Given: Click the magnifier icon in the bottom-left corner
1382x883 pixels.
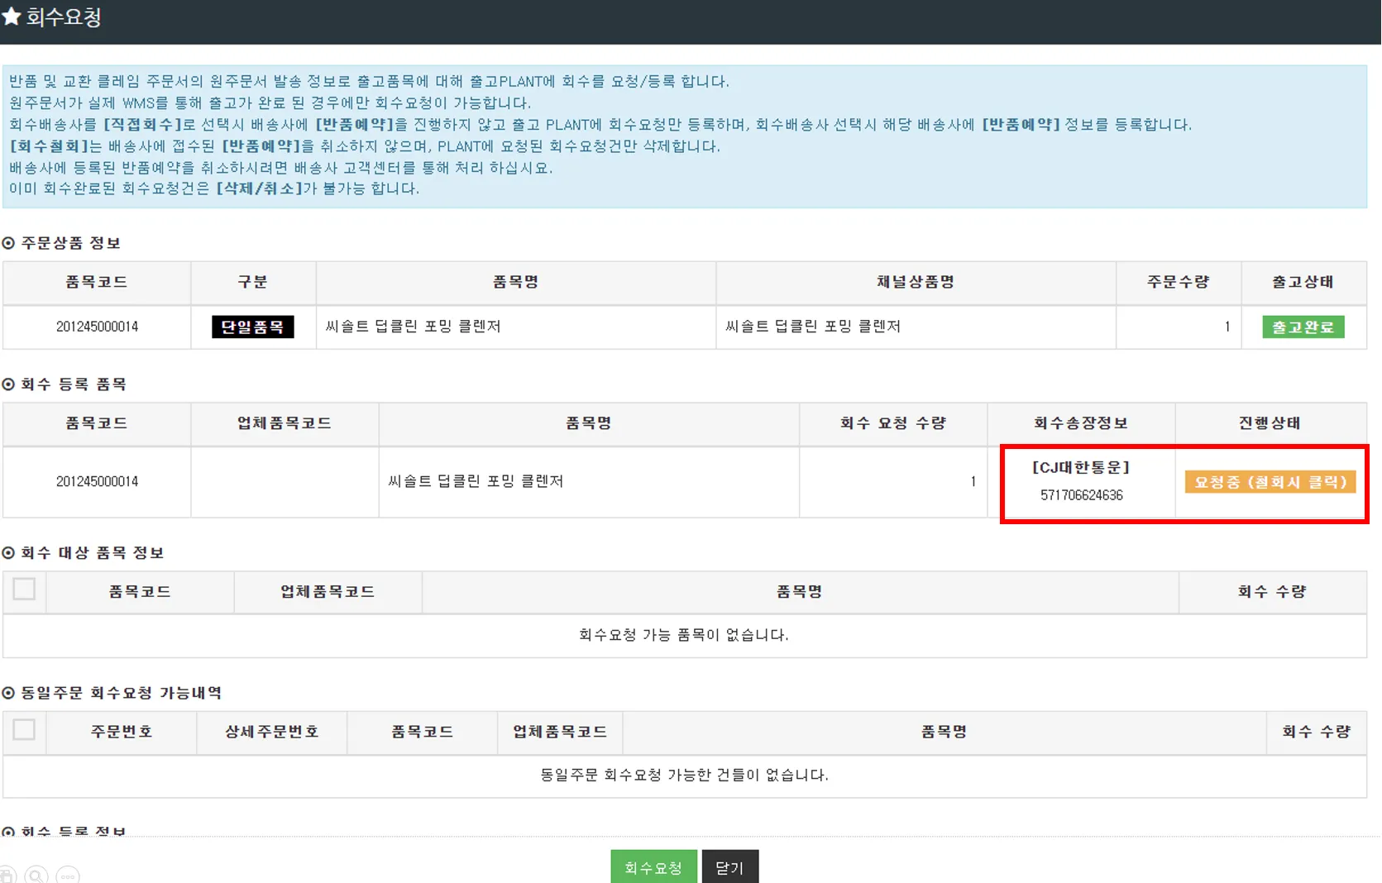Looking at the screenshot, I should pyautogui.click(x=36, y=876).
